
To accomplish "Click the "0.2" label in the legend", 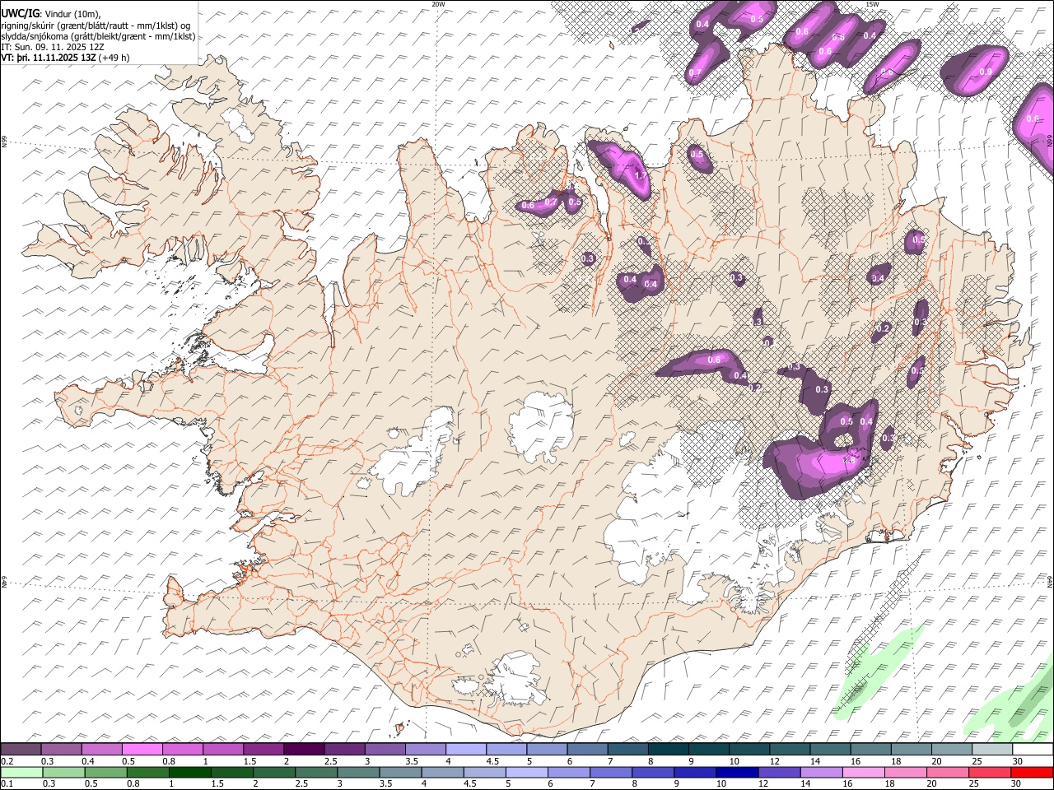I will point(7,761).
